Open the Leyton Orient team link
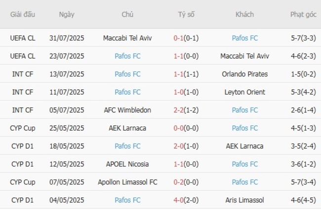This screenshot has width=321, height=211. point(244,92)
